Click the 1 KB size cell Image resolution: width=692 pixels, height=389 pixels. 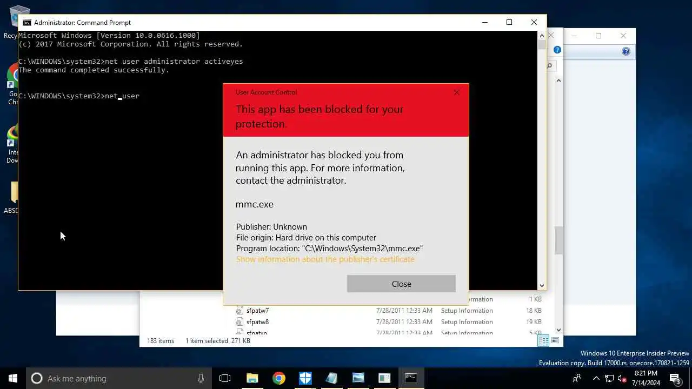[x=535, y=299]
